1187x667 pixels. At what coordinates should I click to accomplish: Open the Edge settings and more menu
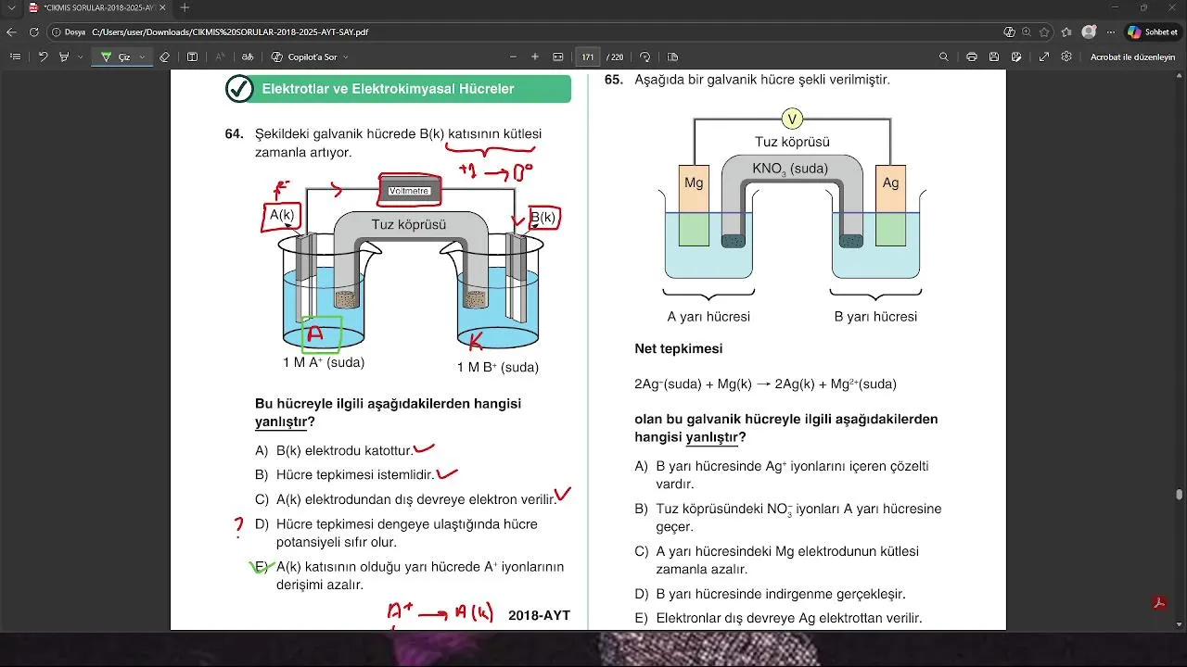pos(1111,31)
